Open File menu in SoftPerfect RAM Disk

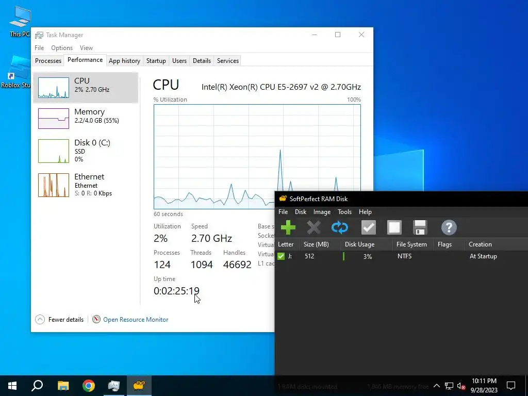click(283, 212)
